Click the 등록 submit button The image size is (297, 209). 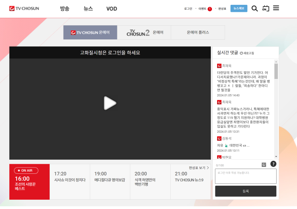246,191
